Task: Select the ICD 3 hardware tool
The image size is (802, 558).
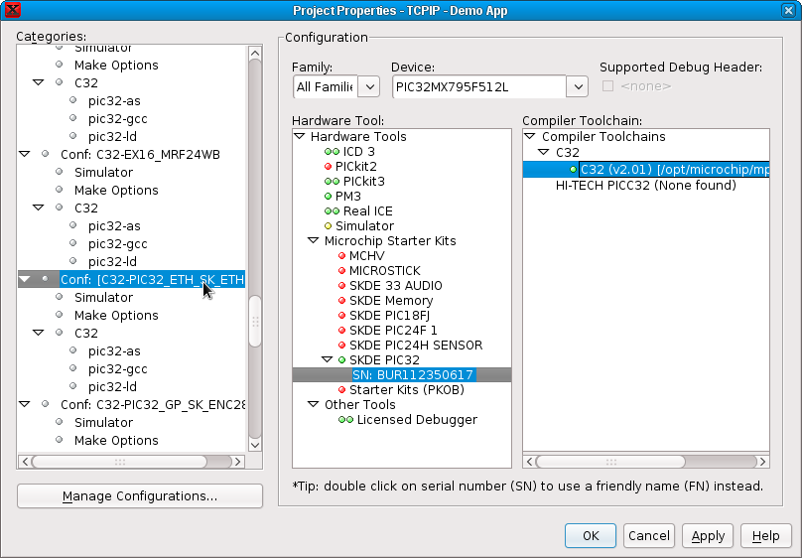Action: coord(358,152)
